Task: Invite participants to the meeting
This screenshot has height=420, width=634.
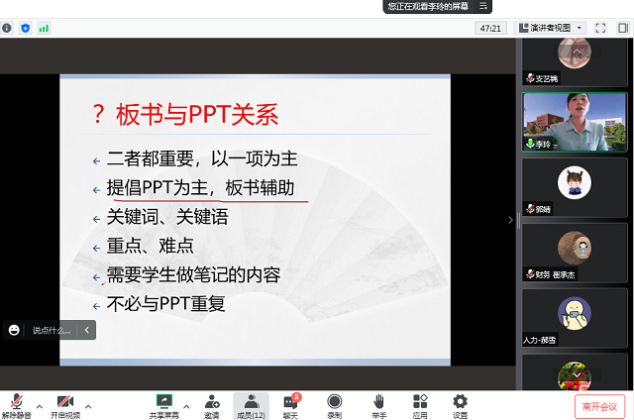Action: [212, 405]
